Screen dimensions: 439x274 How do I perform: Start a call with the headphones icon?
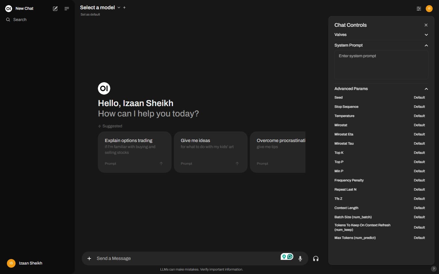click(x=316, y=258)
